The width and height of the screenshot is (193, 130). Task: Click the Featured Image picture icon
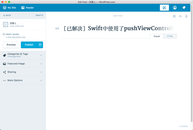[x=5, y=64]
